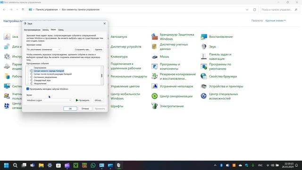Open the Программы и компоненты icon
Screen dimensions: 302x170
coord(154,67)
